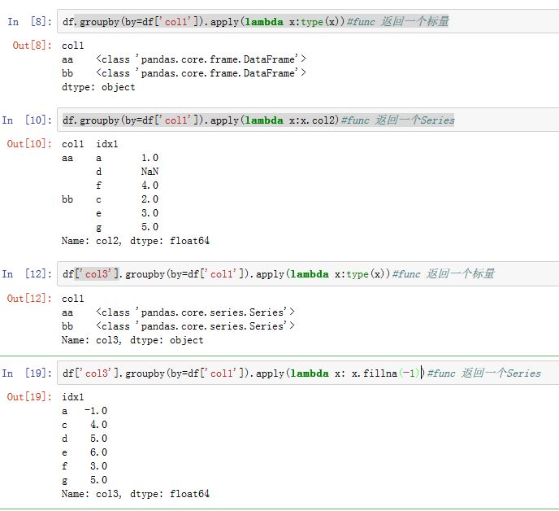The image size is (559, 511).
Task: Select the In [10] cell prompt
Action: pyautogui.click(x=28, y=120)
